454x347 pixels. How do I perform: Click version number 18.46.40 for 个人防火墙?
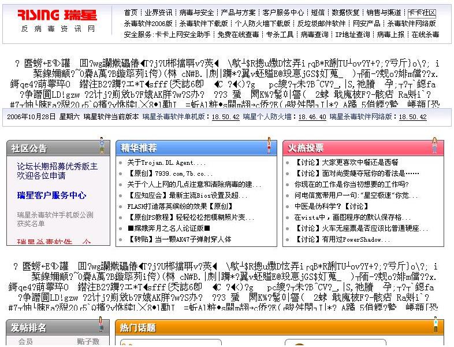(312, 117)
